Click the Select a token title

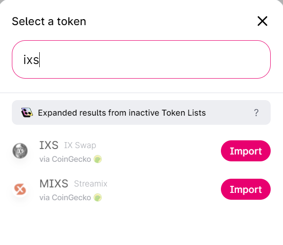[49, 21]
